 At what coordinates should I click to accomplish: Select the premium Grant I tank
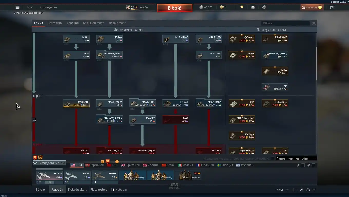(x=242, y=39)
